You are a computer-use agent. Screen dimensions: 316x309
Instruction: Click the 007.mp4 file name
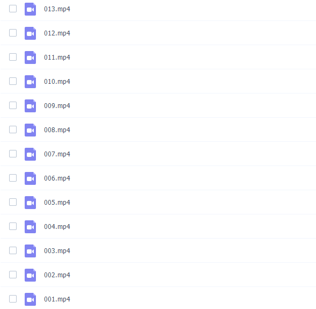pos(57,154)
